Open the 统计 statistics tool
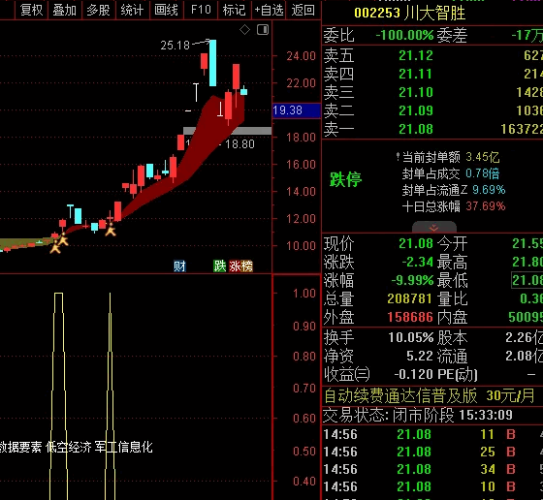This screenshot has height=500, width=543. 132,10
